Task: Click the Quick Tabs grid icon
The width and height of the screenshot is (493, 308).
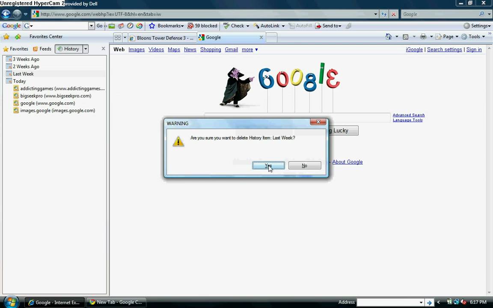Action: (x=118, y=38)
